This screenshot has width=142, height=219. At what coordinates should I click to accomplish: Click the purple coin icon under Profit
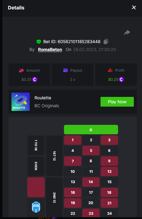tap(121, 80)
